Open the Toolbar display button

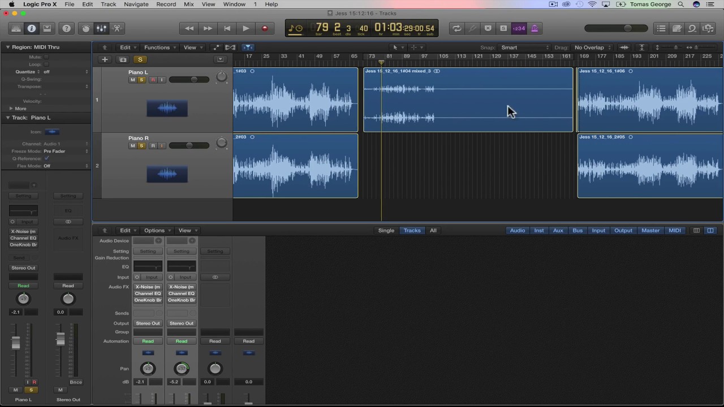(48, 28)
